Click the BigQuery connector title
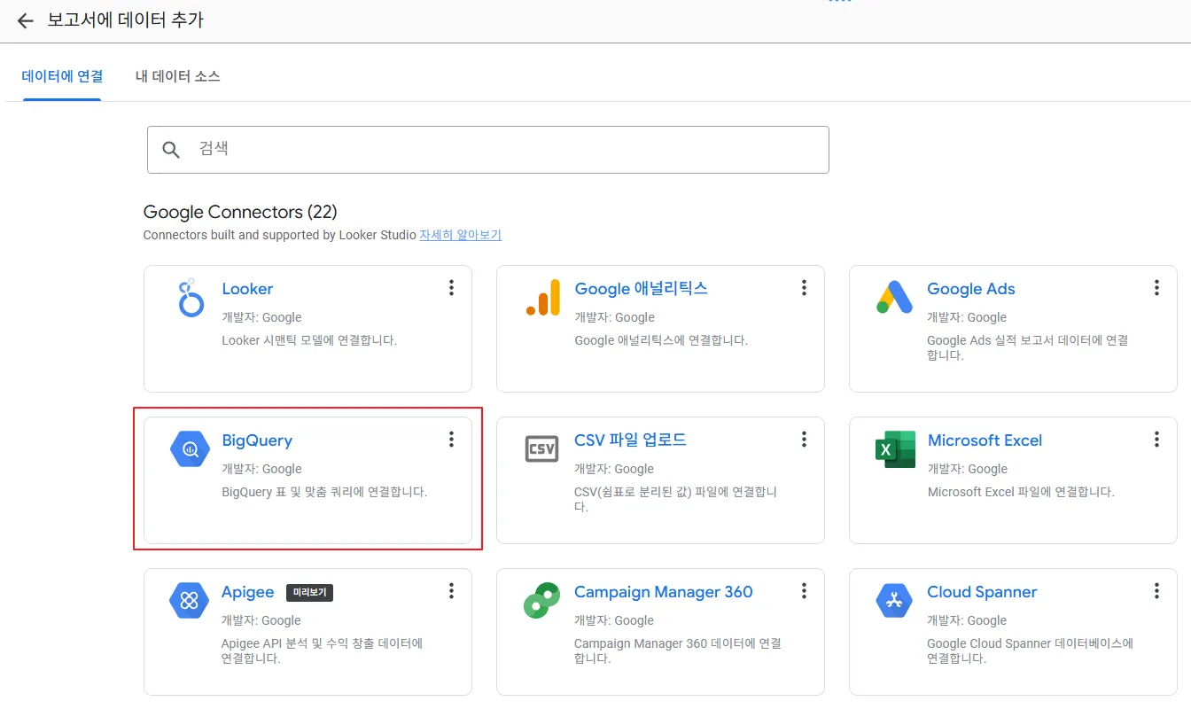1191x709 pixels. (257, 440)
